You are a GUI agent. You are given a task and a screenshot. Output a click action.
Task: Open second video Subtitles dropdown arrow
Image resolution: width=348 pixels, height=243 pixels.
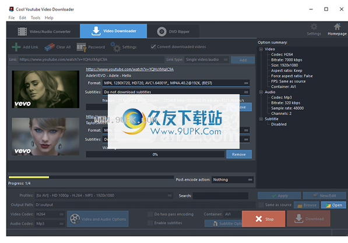click(246, 140)
